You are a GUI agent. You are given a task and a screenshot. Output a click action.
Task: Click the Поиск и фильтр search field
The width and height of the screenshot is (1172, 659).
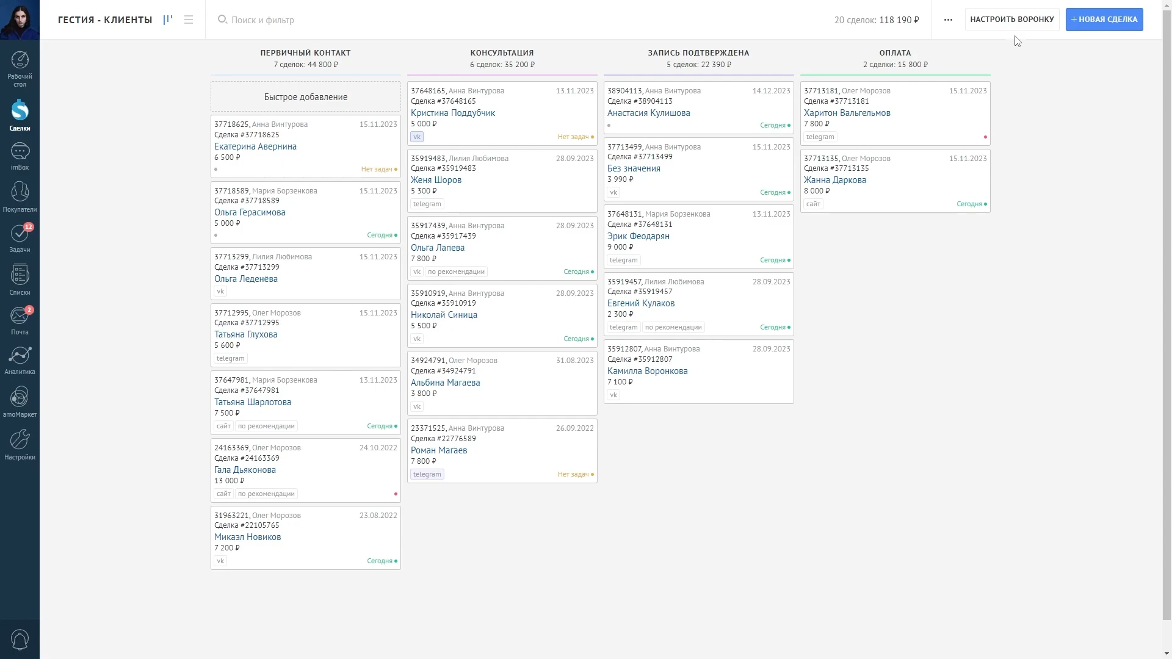[x=262, y=20]
